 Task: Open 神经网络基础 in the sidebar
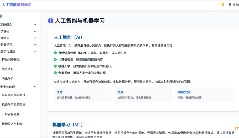[11, 59]
